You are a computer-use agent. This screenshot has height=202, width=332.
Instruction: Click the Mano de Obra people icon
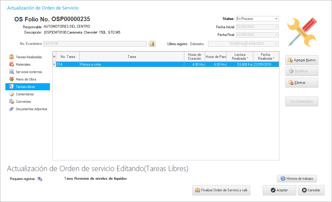pyautogui.click(x=12, y=79)
